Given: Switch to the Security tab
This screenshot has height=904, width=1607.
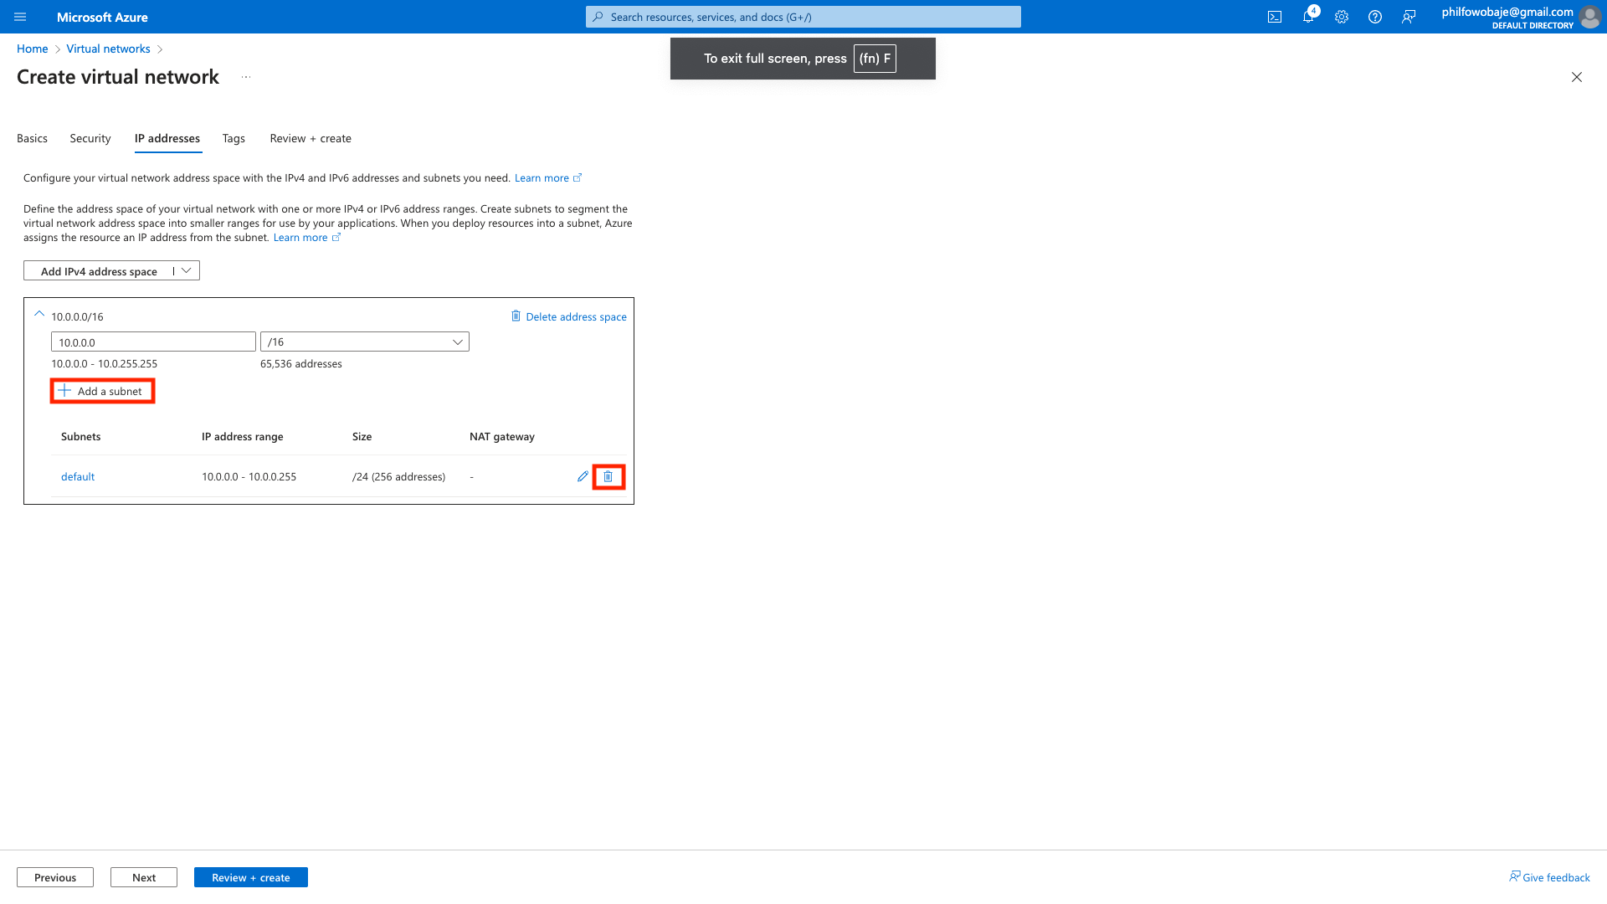Looking at the screenshot, I should 90,138.
